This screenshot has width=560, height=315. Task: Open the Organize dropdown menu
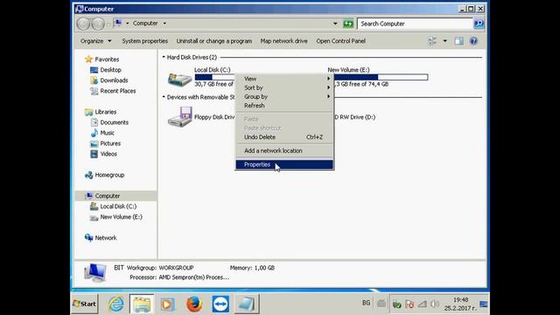tap(95, 41)
